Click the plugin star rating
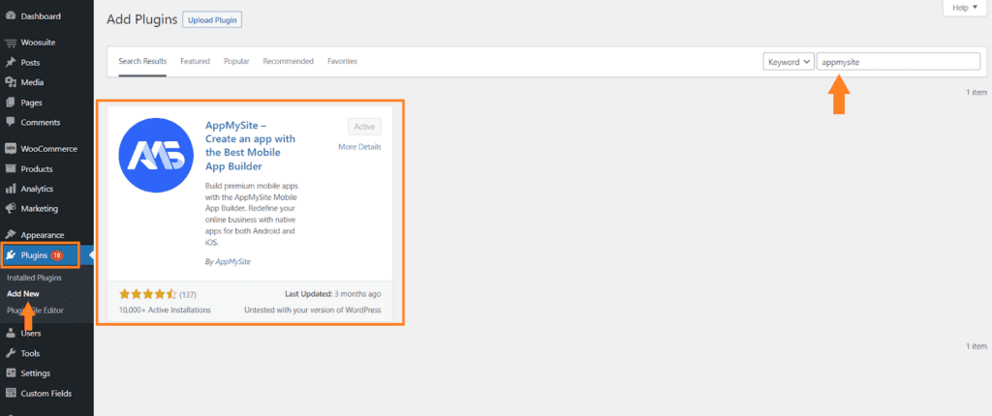Screen dimensions: 992x416 (147, 294)
